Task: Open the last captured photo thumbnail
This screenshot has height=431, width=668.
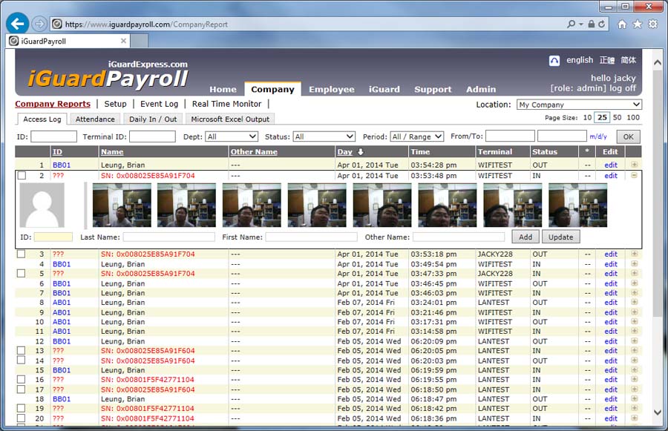Action: [577, 205]
